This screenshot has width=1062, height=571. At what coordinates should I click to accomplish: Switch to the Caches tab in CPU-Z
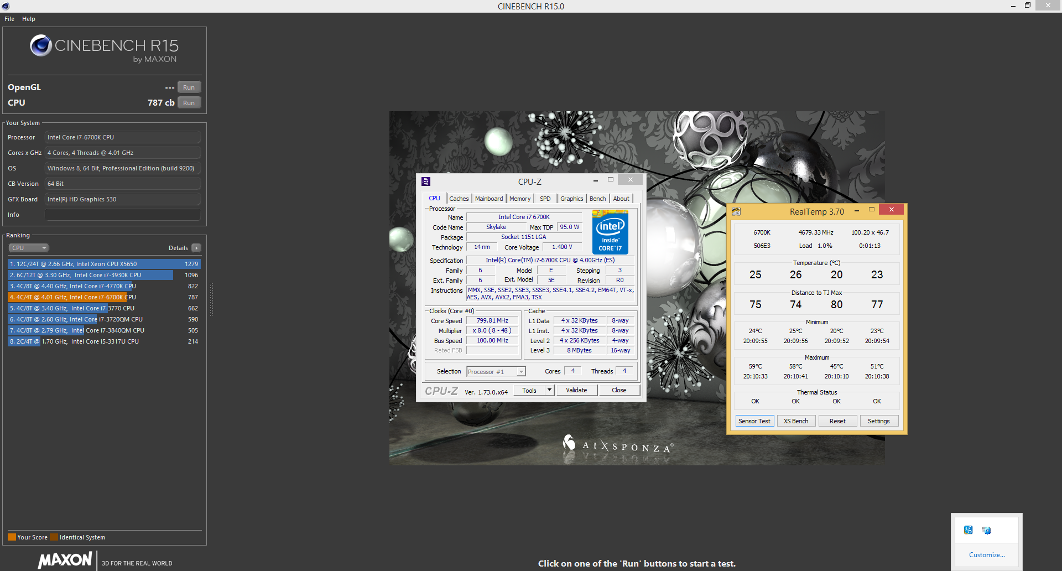459,199
